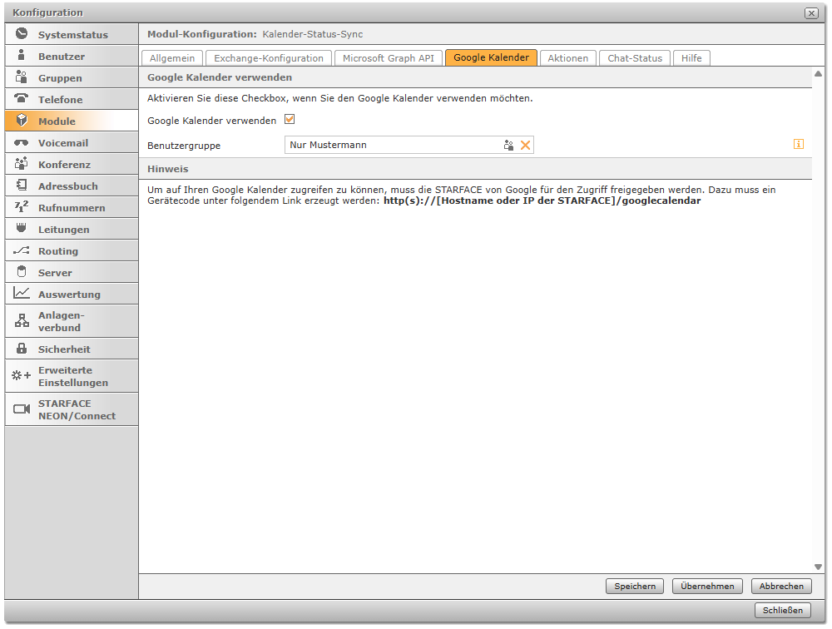Viewport: 832px width, 629px height.
Task: Switch to the Microsoft Graph API tab
Action: tap(389, 58)
